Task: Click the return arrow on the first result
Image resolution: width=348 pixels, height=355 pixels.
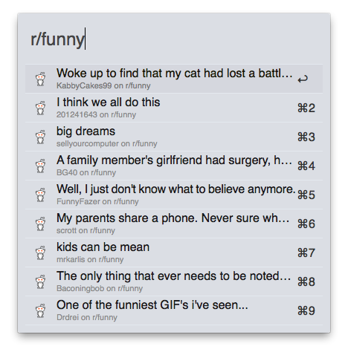Action: pos(303,79)
